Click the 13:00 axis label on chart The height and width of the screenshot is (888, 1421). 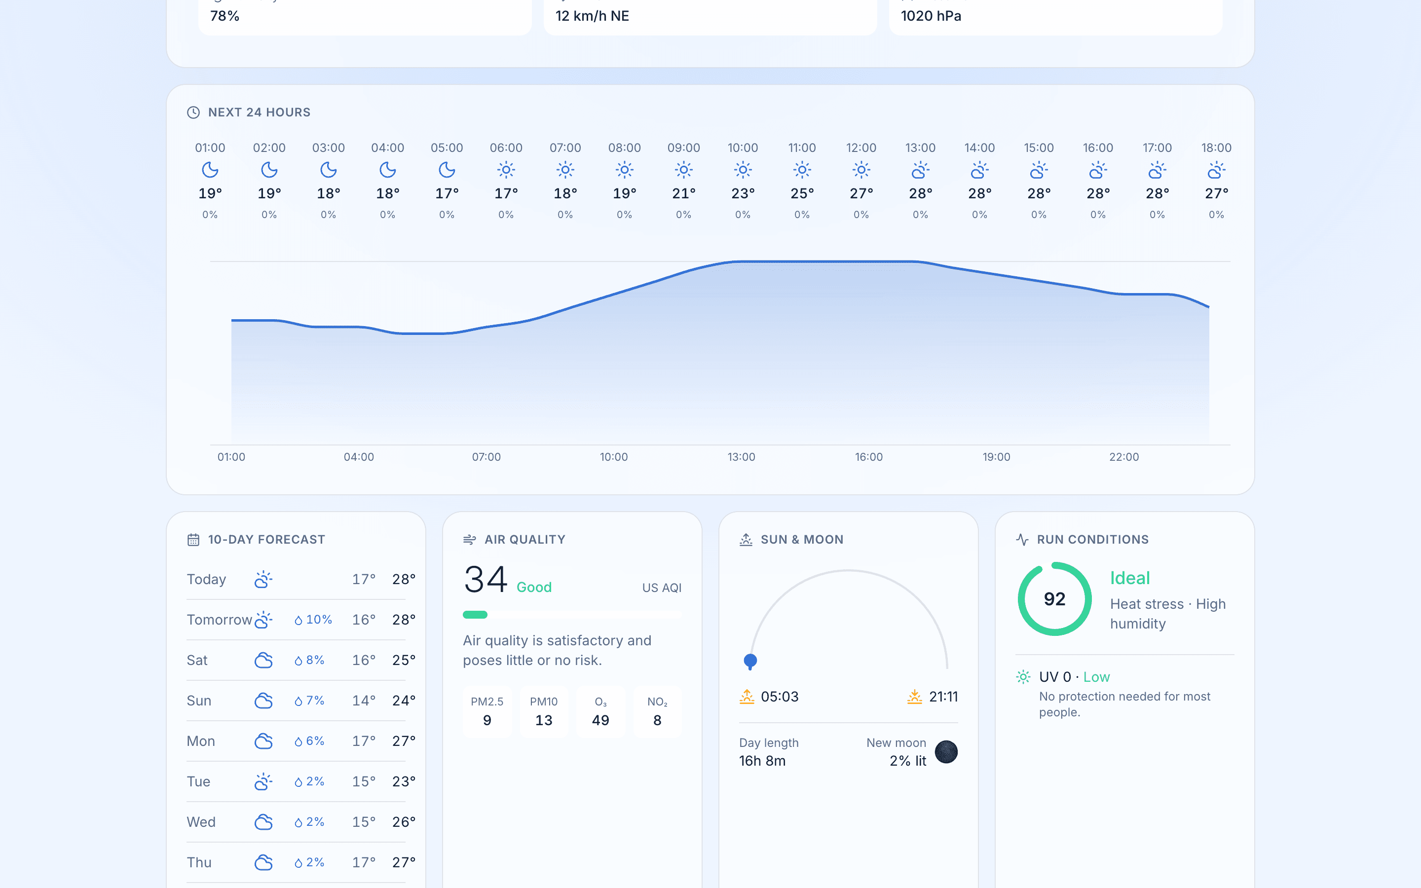click(741, 457)
